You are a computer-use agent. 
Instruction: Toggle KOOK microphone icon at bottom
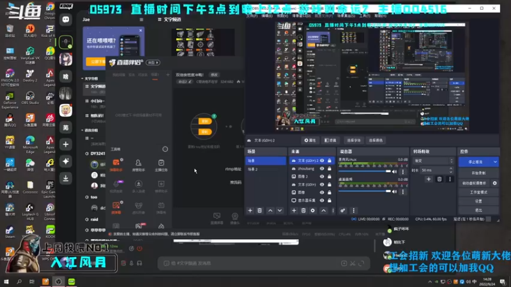(x=132, y=263)
